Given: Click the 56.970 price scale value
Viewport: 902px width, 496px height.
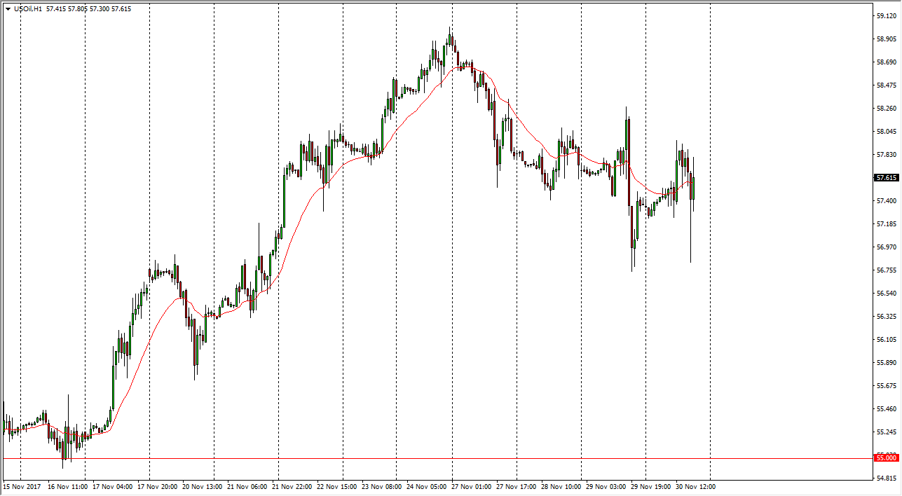Looking at the screenshot, I should tap(886, 247).
